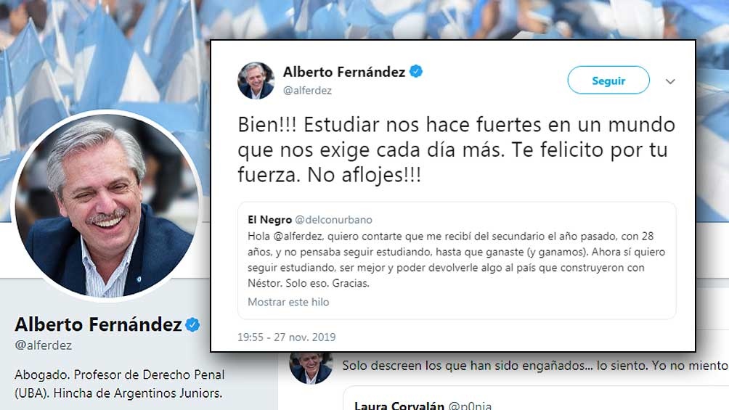Click El Negro name in quoted tweet
The width and height of the screenshot is (729, 410).
click(x=269, y=219)
